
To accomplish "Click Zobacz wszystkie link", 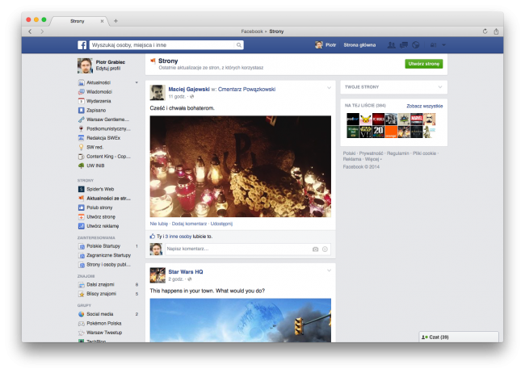I will tap(425, 106).
